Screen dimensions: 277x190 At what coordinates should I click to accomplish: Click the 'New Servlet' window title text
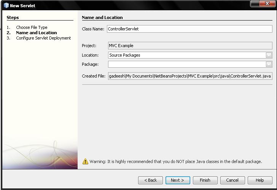pos(22,6)
